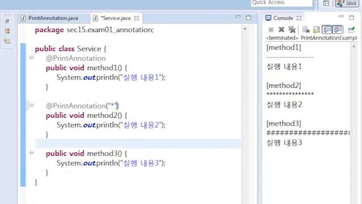The width and height of the screenshot is (362, 204).
Task: Open the perspective switcher icon
Action: coord(326,3)
